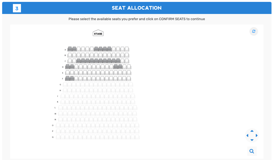275x160 pixels.
Task: Choose the rightmost seat in row D
Action: click(129, 67)
